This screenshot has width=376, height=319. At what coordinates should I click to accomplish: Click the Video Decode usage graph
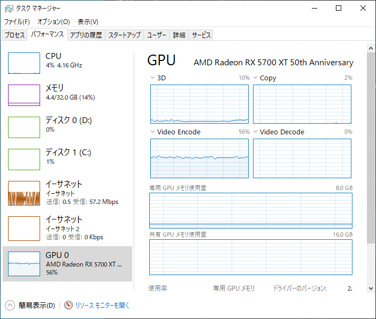click(302, 158)
